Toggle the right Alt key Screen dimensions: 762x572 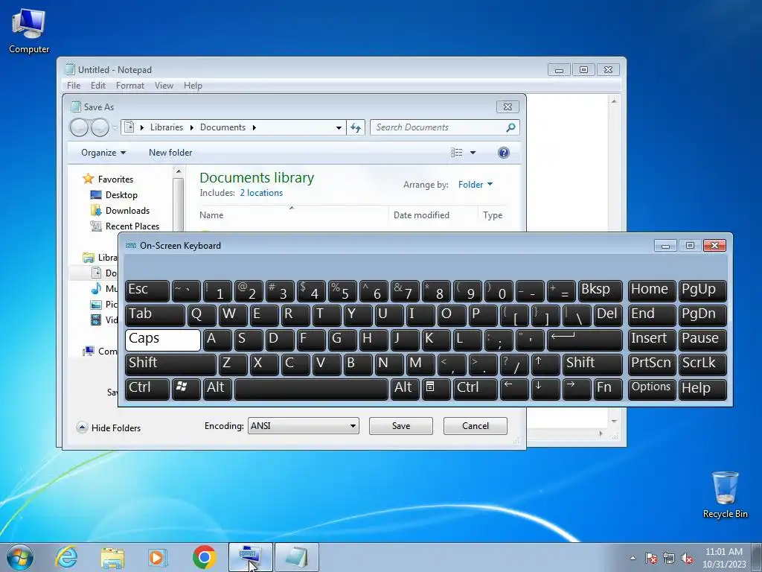click(404, 389)
